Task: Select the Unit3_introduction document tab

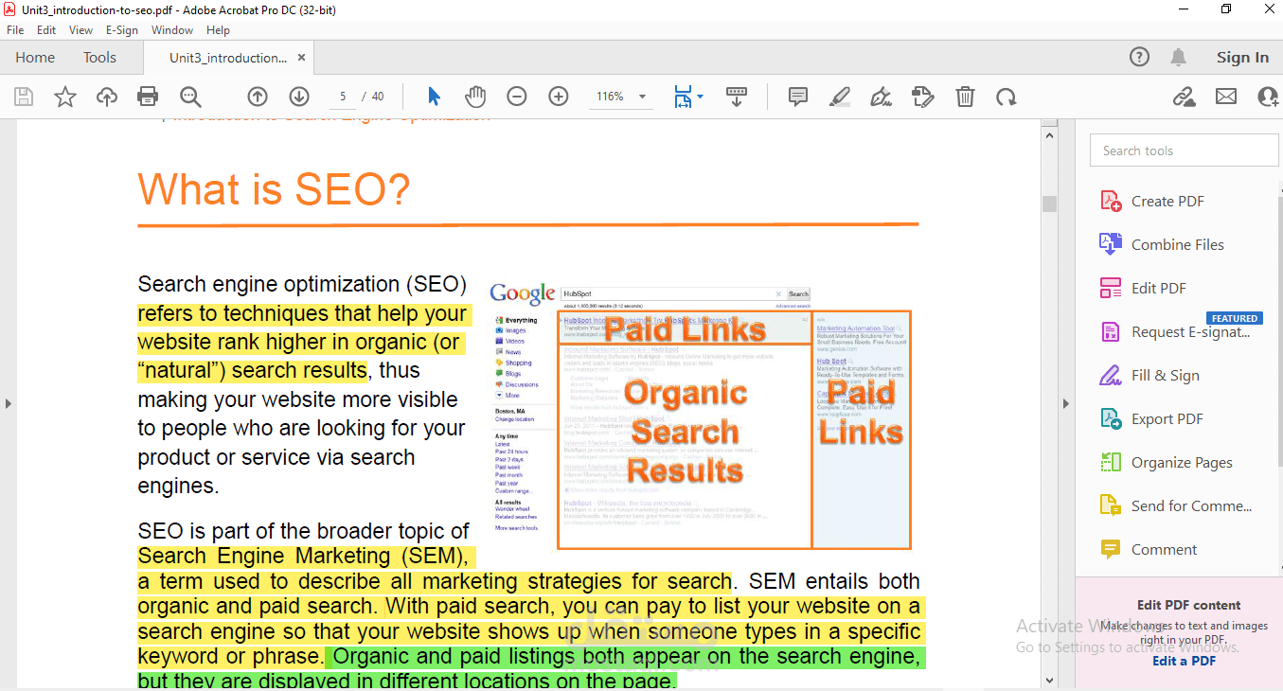Action: pyautogui.click(x=227, y=58)
